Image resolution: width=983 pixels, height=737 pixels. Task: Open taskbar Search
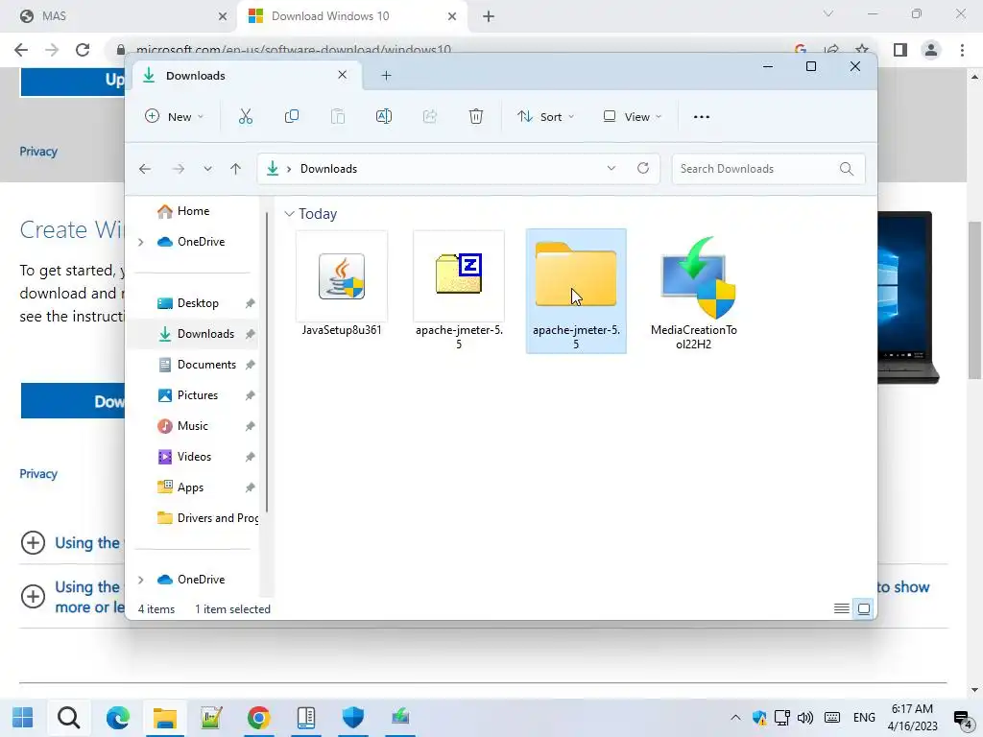(x=68, y=718)
